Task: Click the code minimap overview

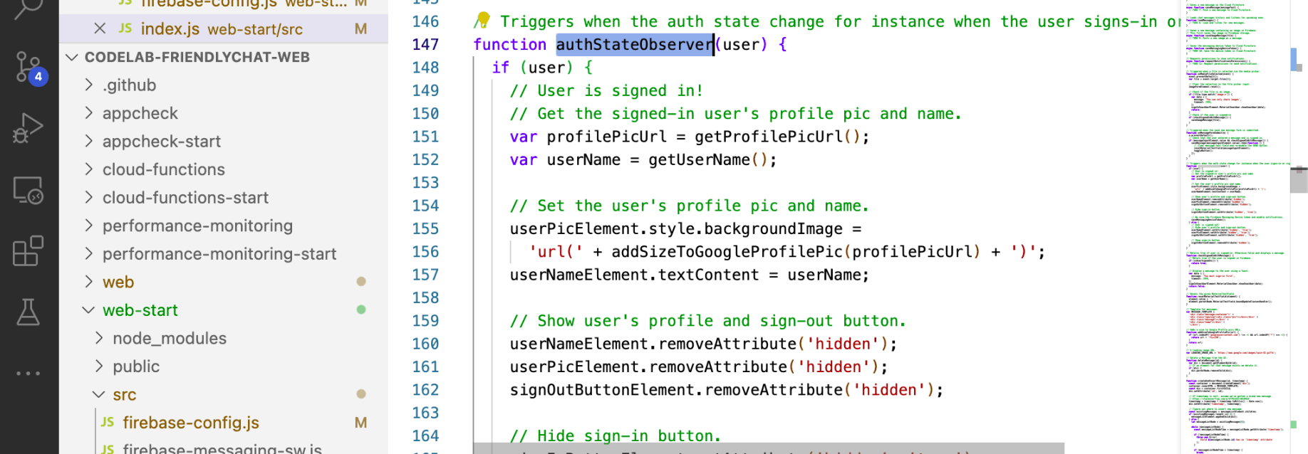Action: pyautogui.click(x=1236, y=227)
